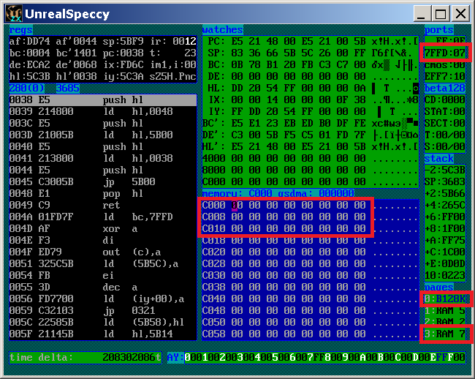This screenshot has width=475, height=379.
Task: Click the SP watch row
Action: [x=311, y=53]
